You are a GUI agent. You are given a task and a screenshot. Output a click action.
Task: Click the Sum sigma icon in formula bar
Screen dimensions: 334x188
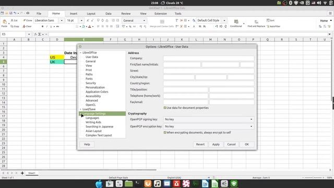[40, 34]
